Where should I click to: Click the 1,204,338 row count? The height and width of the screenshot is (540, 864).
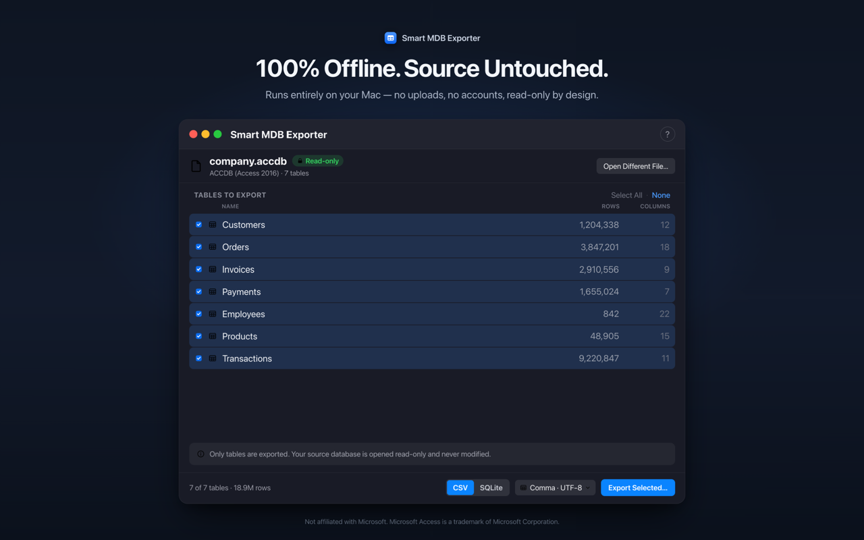coord(599,225)
